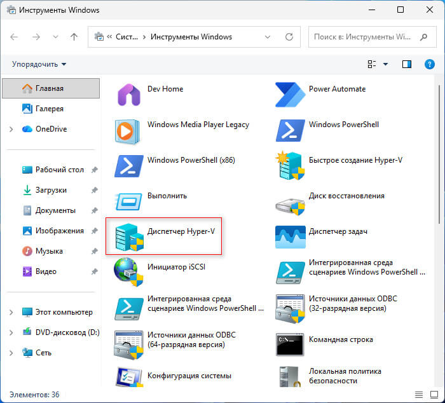Select the Конфигурация системы icon
The width and height of the screenshot is (445, 403).
(129, 377)
